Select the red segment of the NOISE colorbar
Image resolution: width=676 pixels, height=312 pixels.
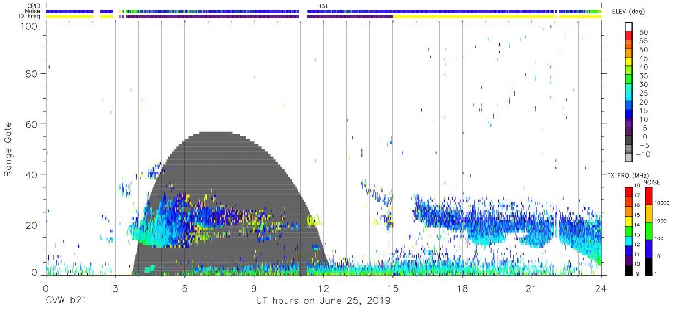648,196
